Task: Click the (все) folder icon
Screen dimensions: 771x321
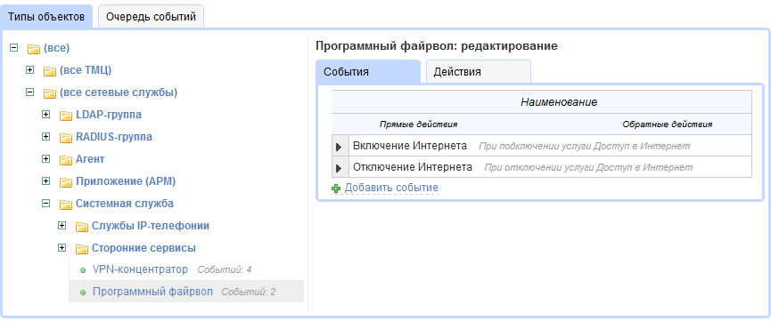Action: (x=34, y=49)
